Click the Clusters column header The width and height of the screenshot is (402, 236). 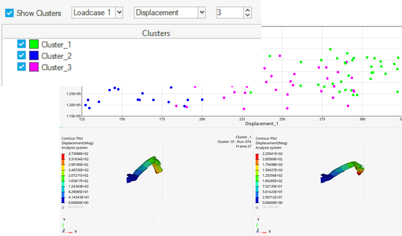[156, 33]
